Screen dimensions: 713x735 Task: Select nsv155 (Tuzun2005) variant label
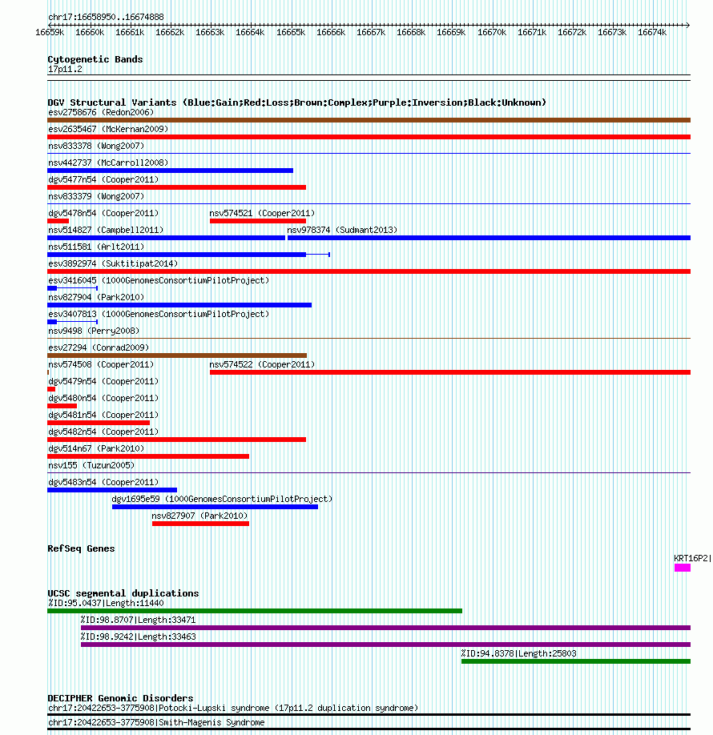91,466
